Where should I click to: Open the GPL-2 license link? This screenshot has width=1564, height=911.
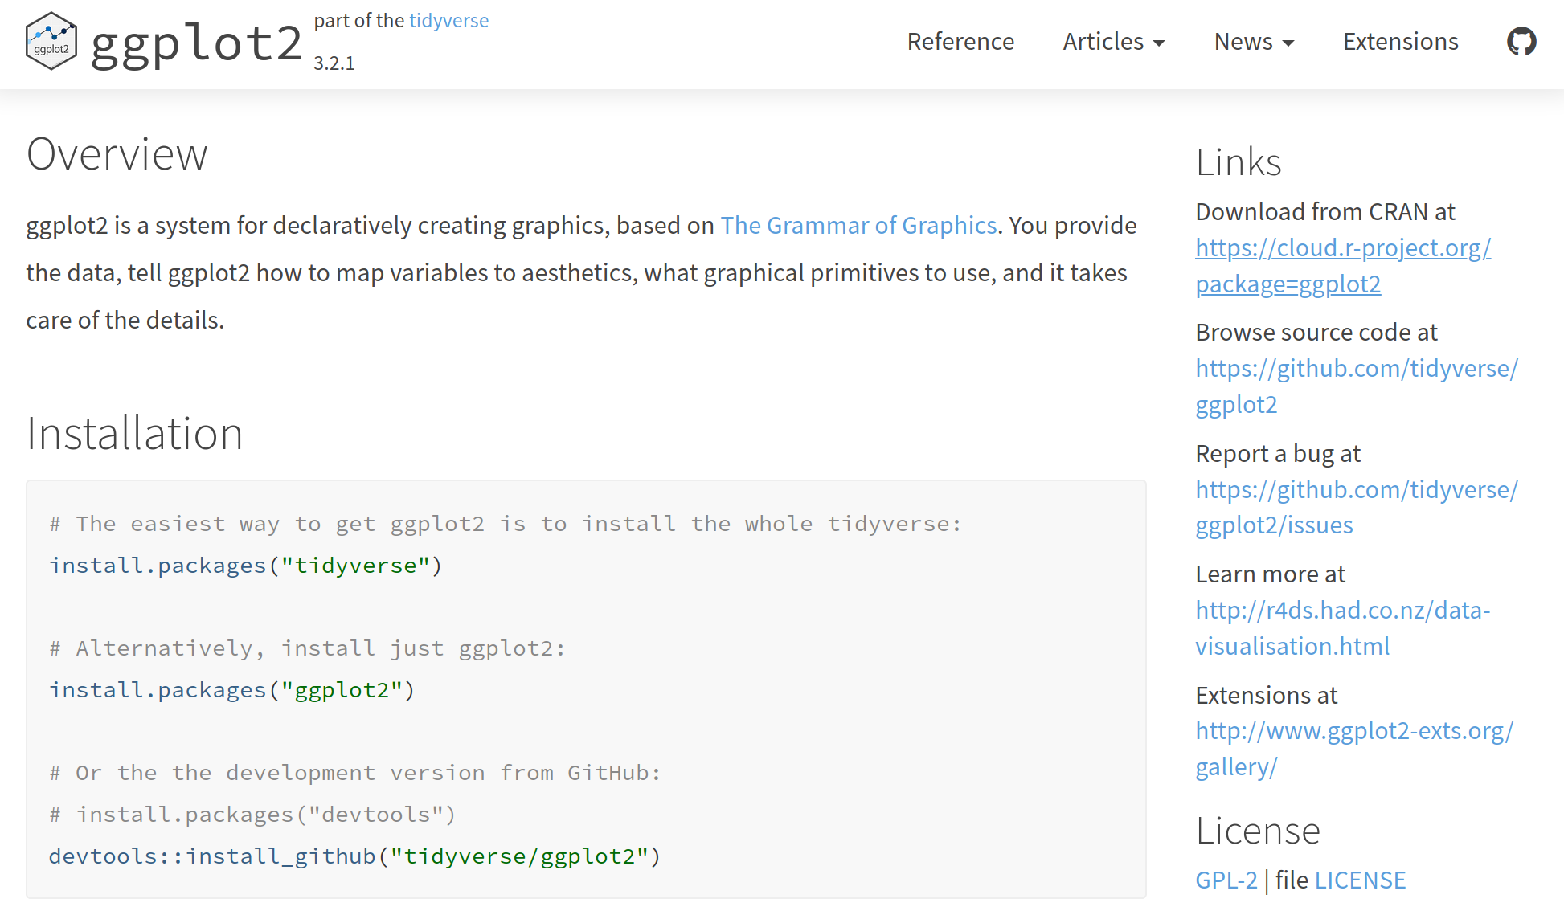pos(1226,880)
